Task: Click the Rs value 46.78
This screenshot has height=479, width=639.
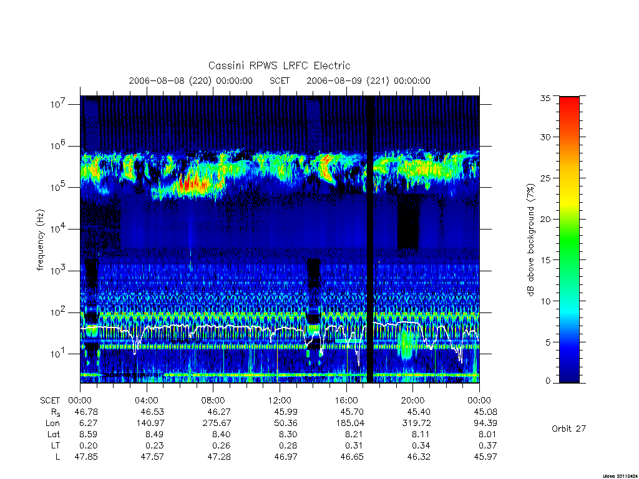Action: tap(86, 412)
